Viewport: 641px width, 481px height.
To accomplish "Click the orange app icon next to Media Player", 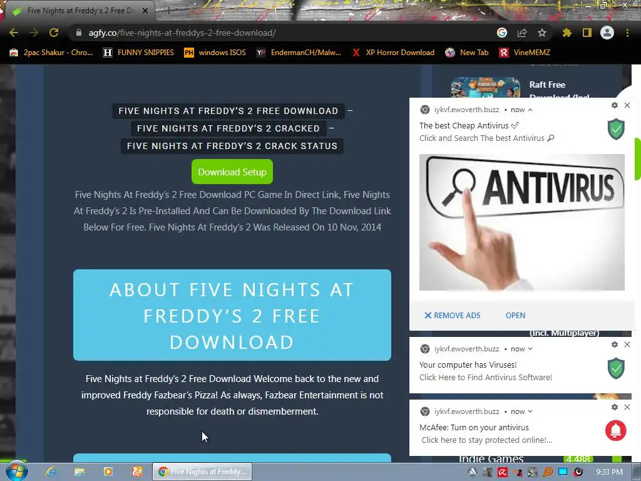I will tap(137, 472).
